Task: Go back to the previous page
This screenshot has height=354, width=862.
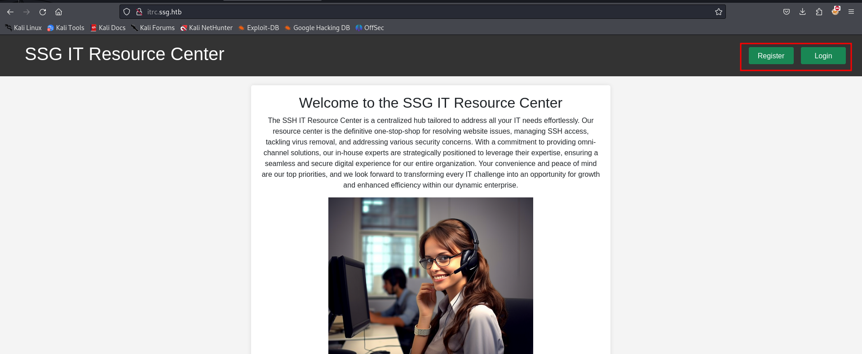Action: (x=10, y=12)
